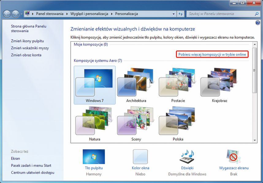The height and width of the screenshot is (183, 263).
Task: Expand arrow after 'Wygląd i personalizacja' breadcrumb
Action: click(x=112, y=14)
